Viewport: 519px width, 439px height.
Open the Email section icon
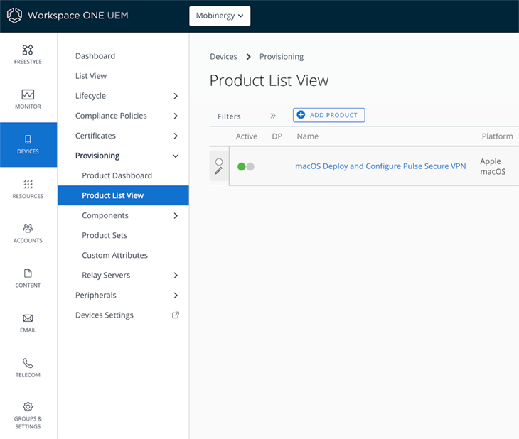pyautogui.click(x=28, y=318)
